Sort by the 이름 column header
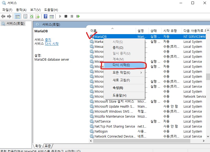The image size is (210, 152). point(112,31)
